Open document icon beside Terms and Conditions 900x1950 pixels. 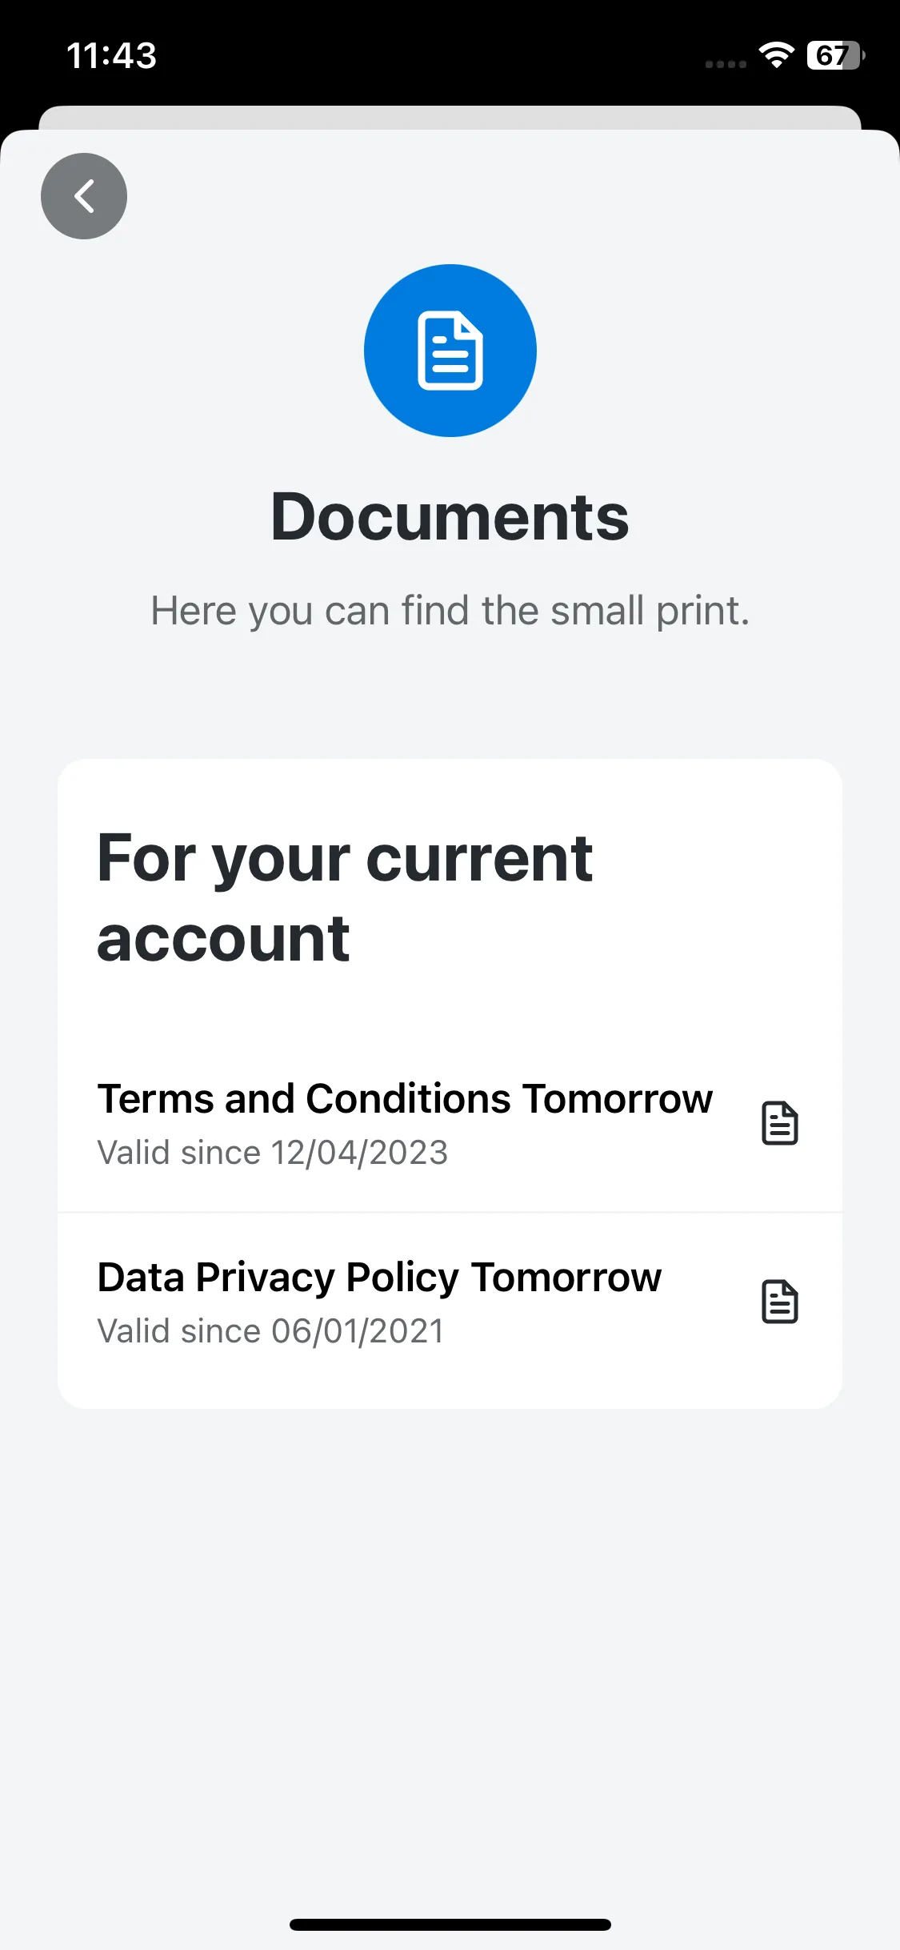coord(780,1123)
